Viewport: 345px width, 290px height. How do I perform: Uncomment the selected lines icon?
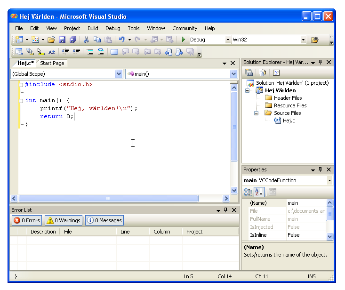101,52
